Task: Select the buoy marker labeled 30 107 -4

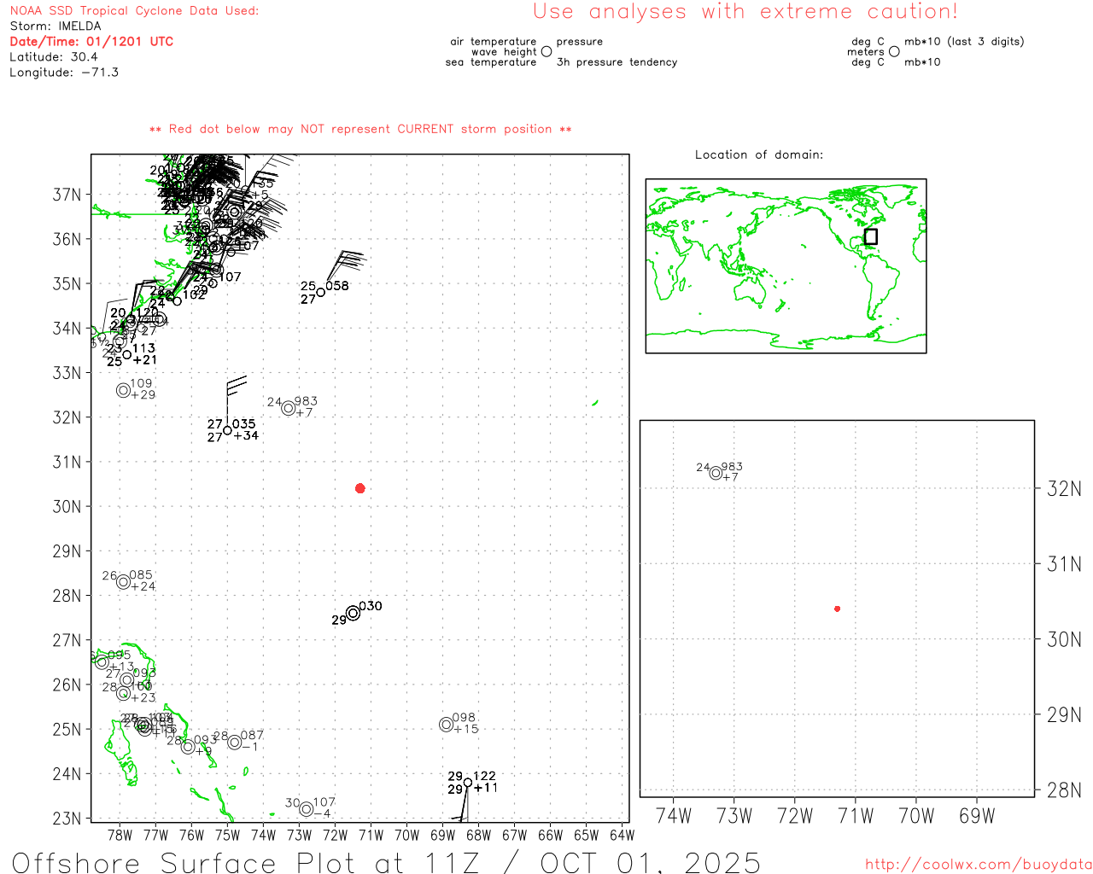Action: pyautogui.click(x=307, y=809)
